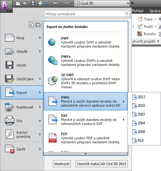Select Uložit jako in the application menu
The width and height of the screenshot is (161, 171).
click(22, 79)
